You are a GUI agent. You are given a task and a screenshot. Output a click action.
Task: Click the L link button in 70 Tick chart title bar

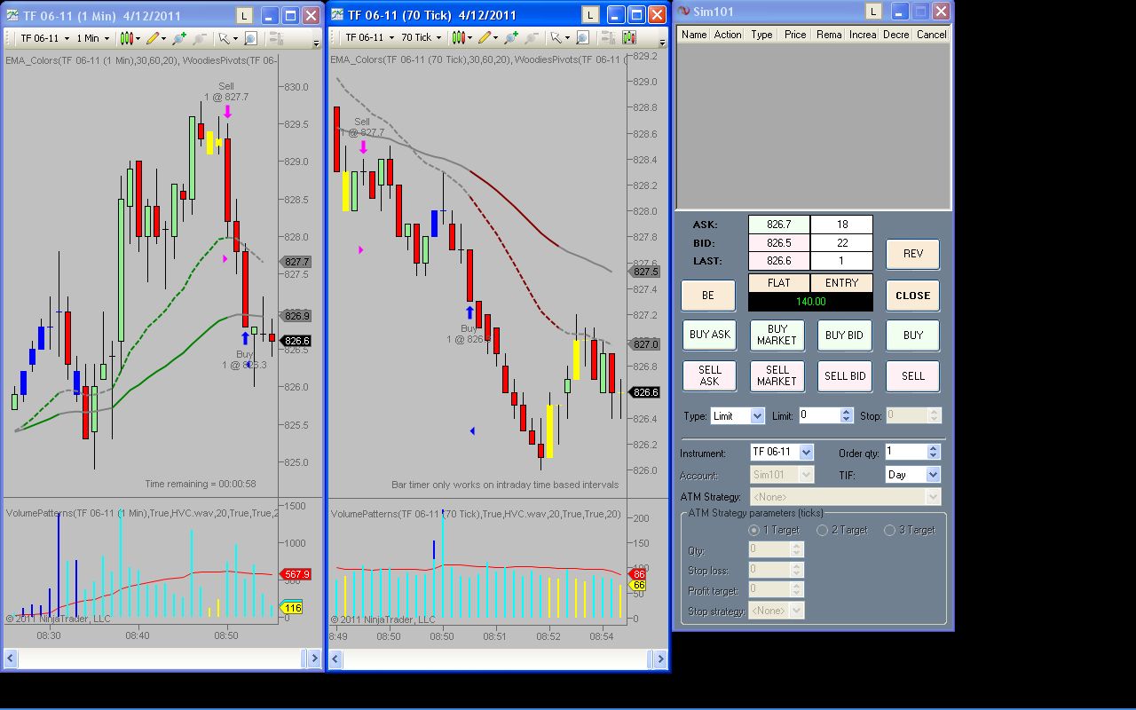[x=591, y=14]
